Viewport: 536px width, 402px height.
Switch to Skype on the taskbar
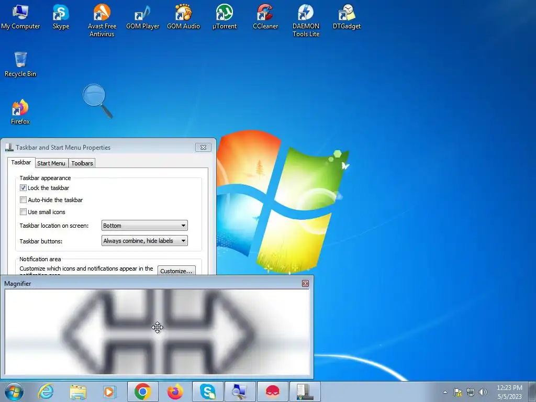(x=207, y=392)
